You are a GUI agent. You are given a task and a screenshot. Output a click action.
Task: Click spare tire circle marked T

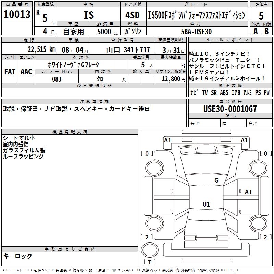click(150, 250)
